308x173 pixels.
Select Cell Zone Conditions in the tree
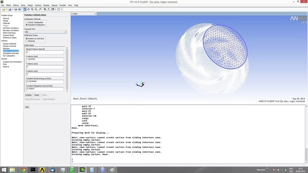coord(11,28)
